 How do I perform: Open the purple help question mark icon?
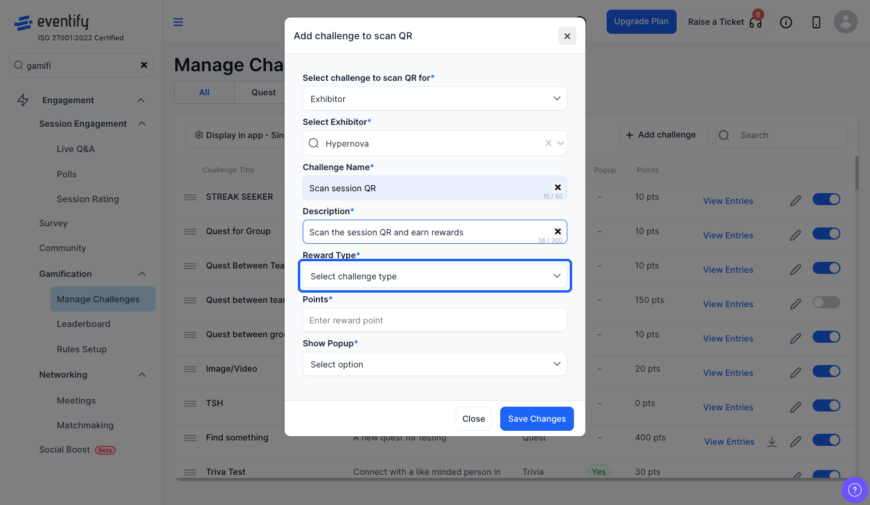tap(854, 489)
